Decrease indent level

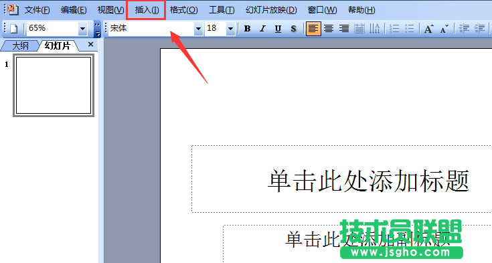pyautogui.click(x=464, y=29)
